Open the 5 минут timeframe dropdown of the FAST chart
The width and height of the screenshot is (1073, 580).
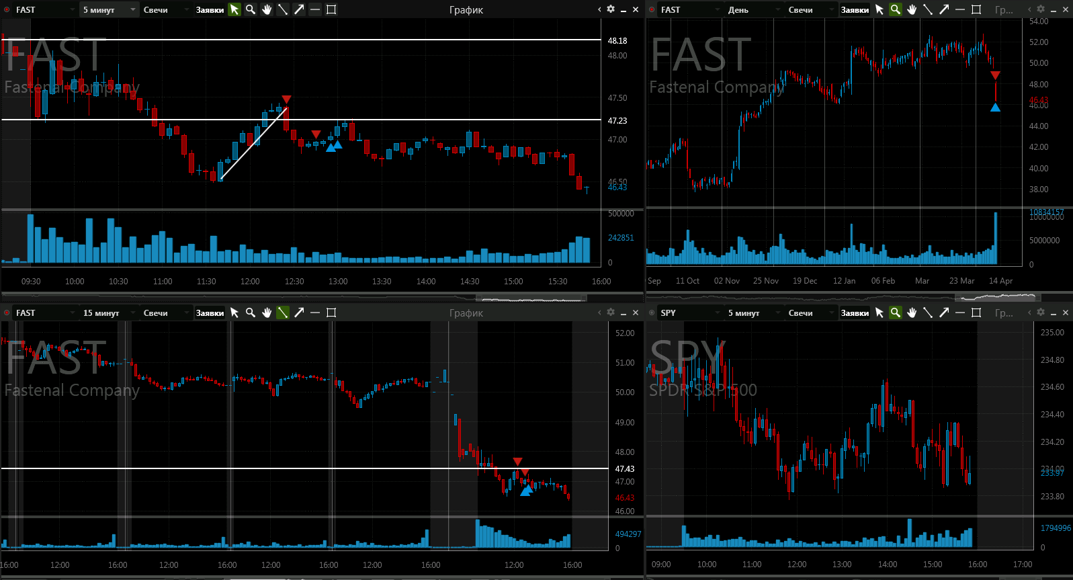[110, 9]
